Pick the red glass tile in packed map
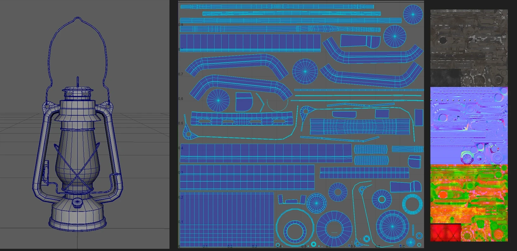 click(446, 233)
